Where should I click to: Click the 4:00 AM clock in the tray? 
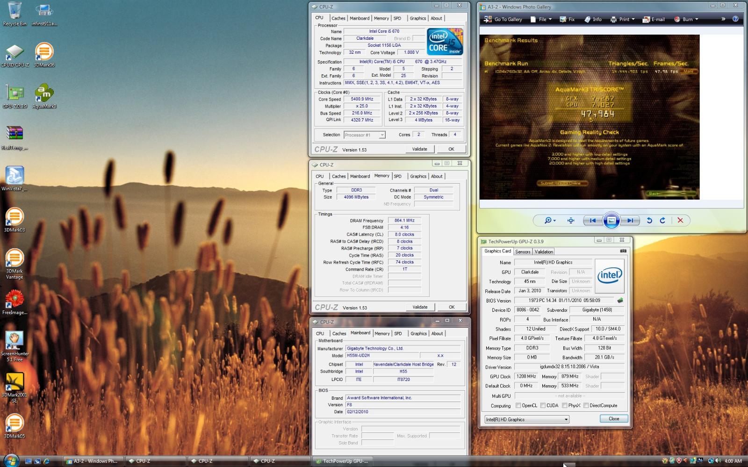(733, 461)
